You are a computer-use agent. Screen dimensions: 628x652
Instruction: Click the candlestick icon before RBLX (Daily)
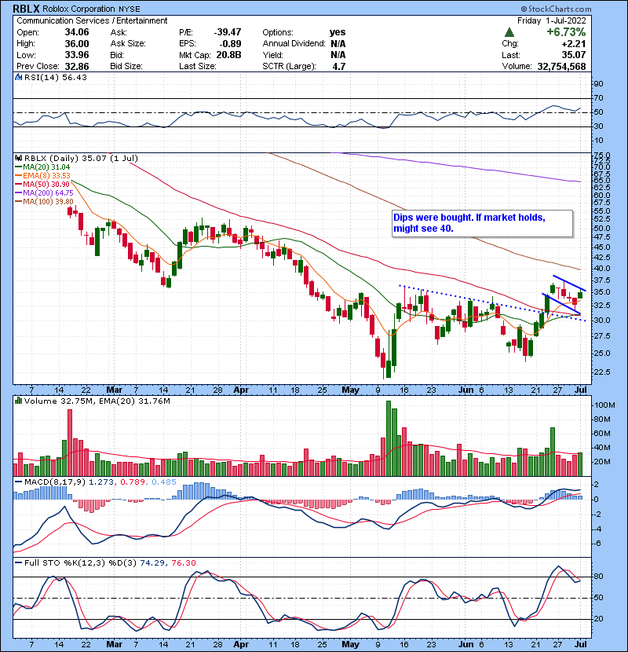(18, 158)
